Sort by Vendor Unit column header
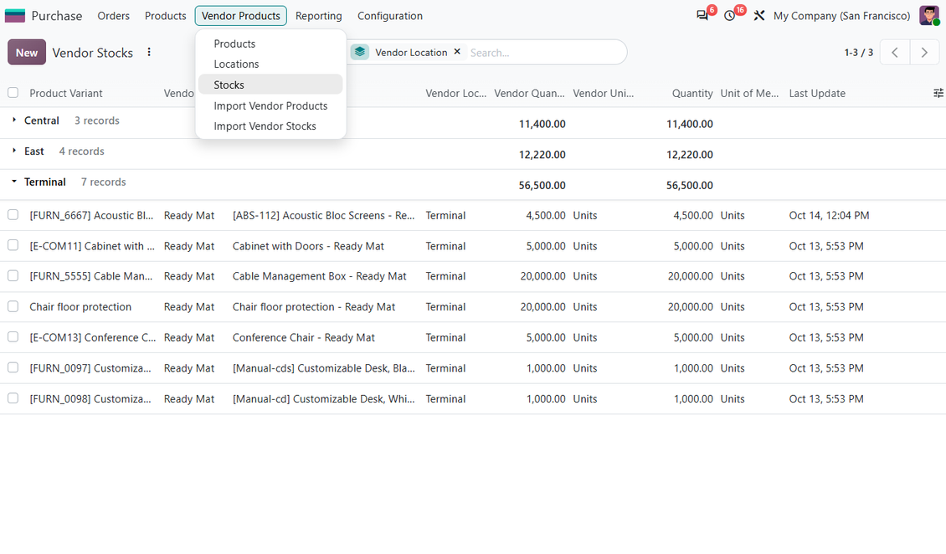This screenshot has width=946, height=554. 604,93
